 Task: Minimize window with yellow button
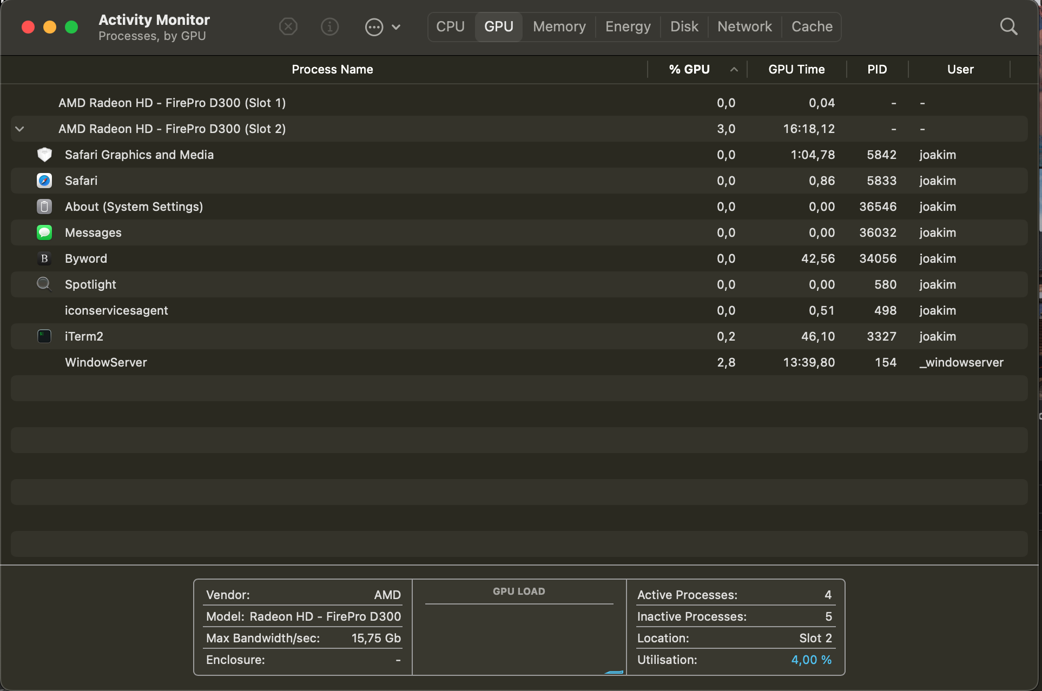(x=50, y=27)
